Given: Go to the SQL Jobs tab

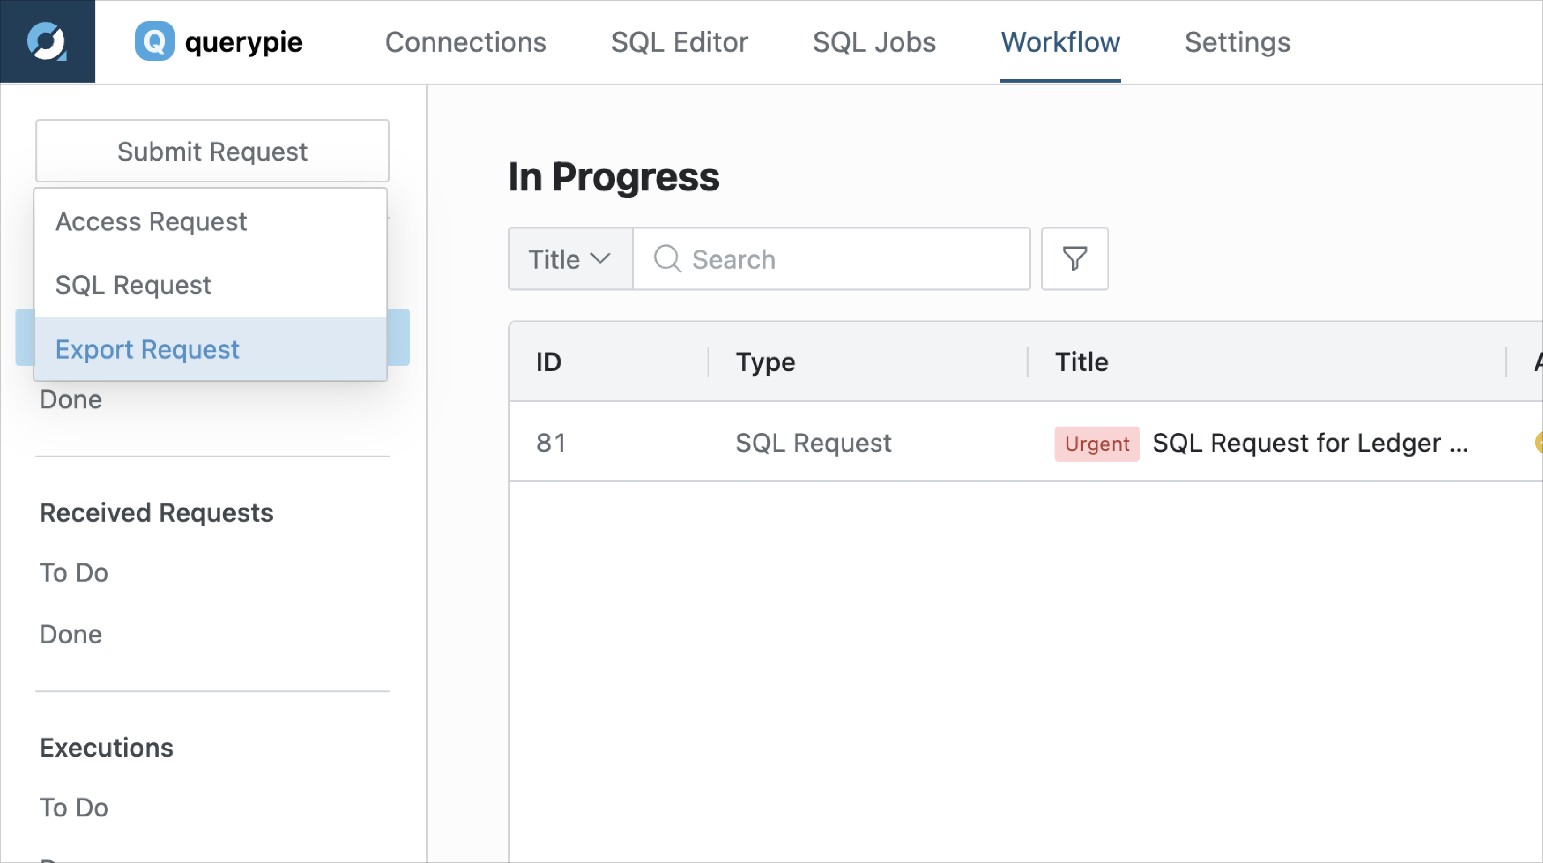Looking at the screenshot, I should [874, 42].
